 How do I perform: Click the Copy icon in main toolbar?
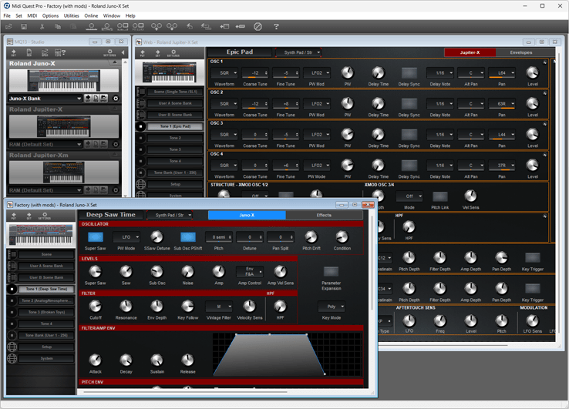[57, 26]
